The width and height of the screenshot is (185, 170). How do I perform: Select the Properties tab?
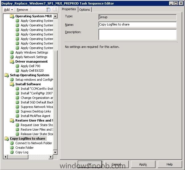(69, 9)
